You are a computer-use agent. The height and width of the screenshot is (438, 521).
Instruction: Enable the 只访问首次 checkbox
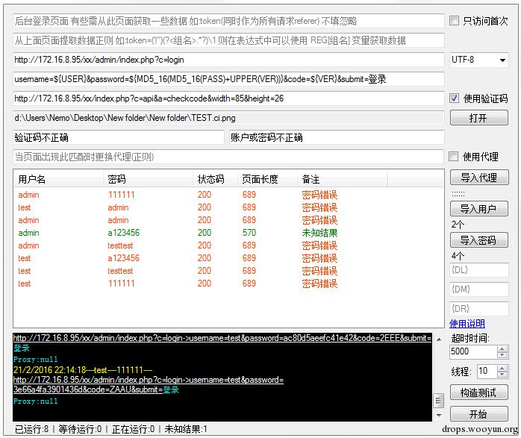(x=454, y=21)
